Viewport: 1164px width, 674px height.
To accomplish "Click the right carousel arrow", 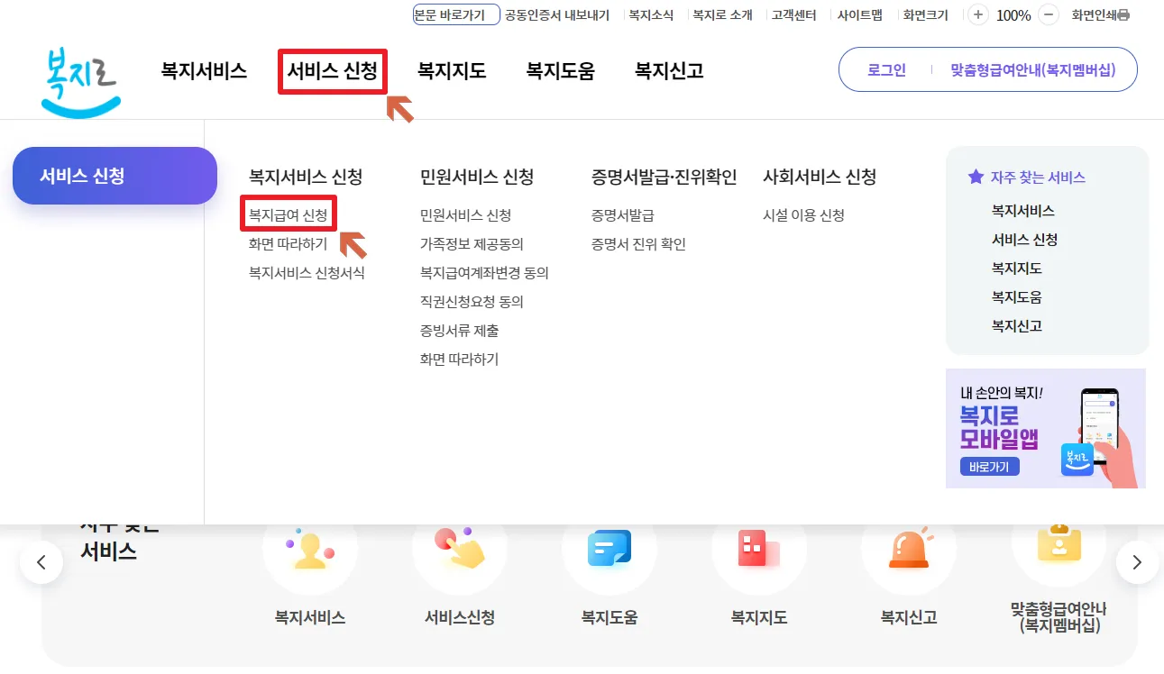I will (1137, 561).
